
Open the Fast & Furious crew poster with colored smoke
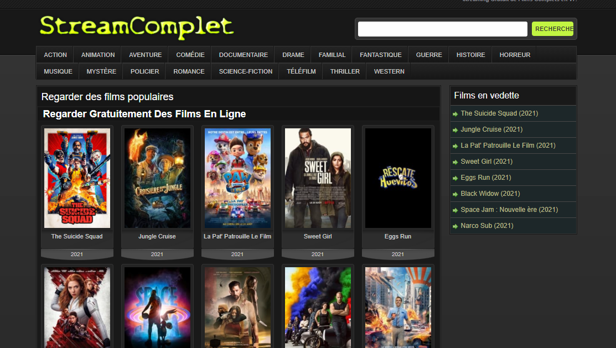pos(318,308)
